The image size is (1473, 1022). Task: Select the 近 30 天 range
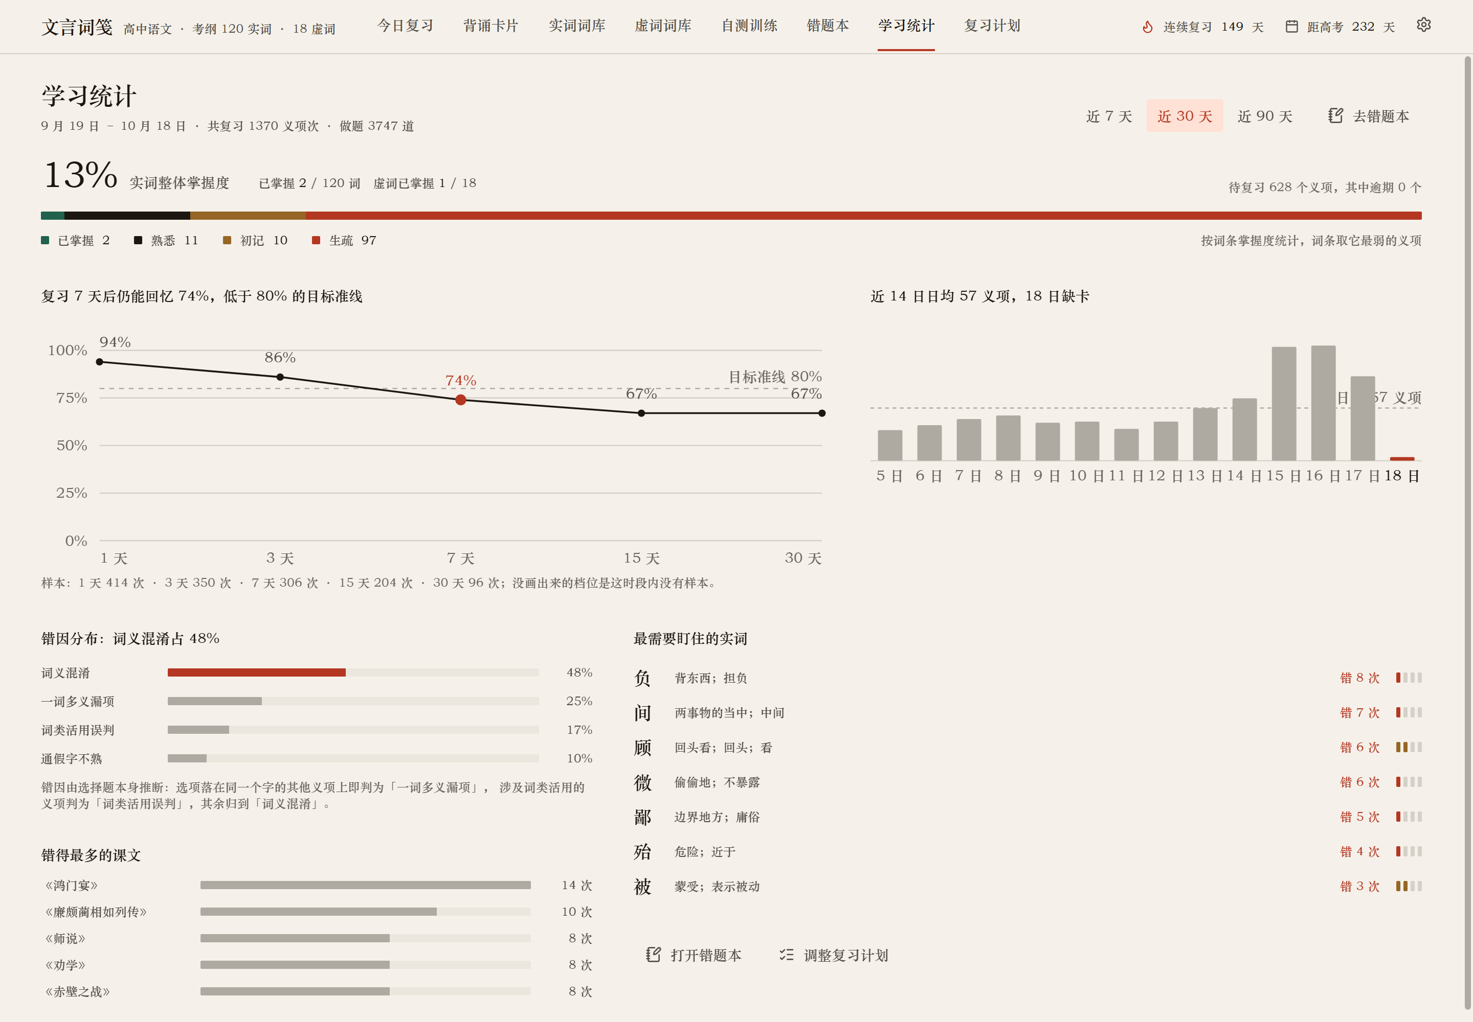(1185, 116)
